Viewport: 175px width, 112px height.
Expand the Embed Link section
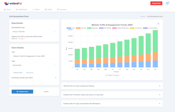[112, 95]
